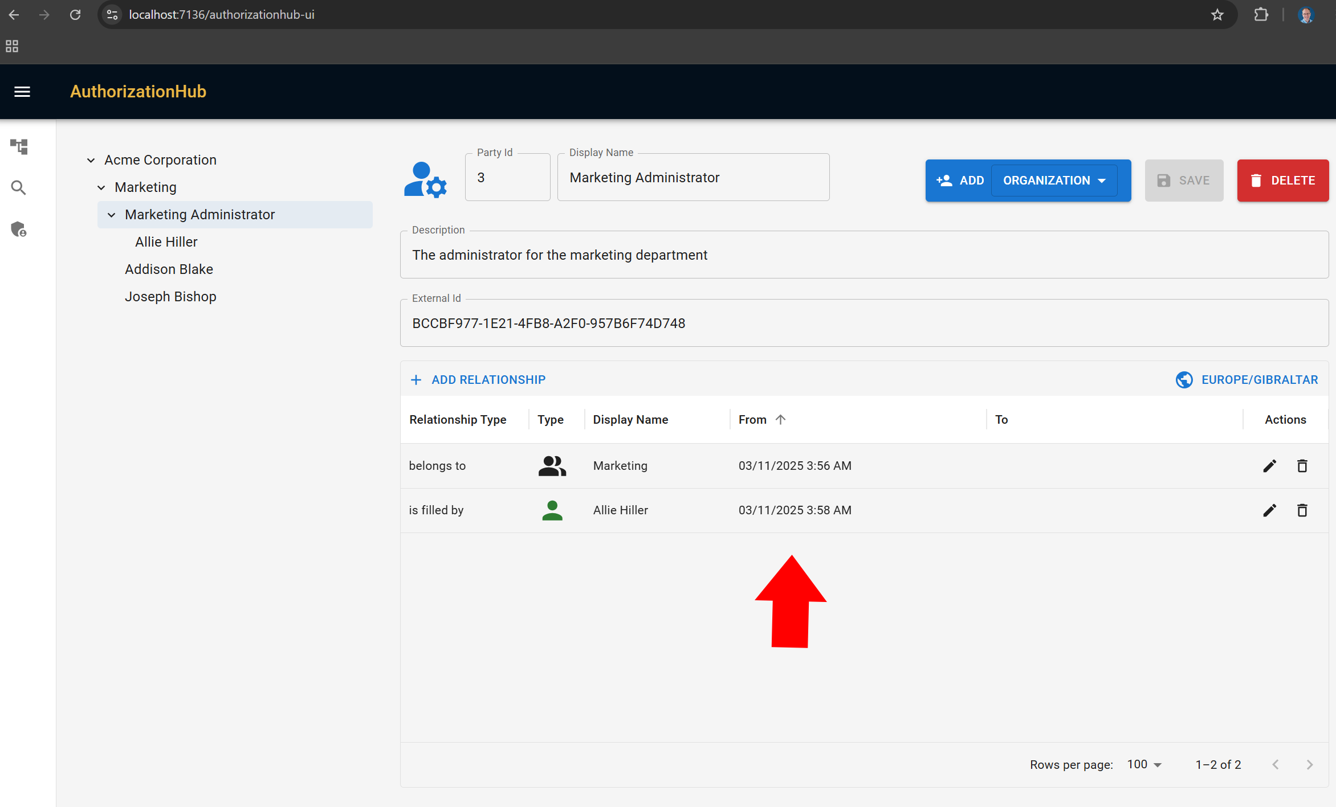The width and height of the screenshot is (1336, 807).
Task: Reload the browser page
Action: 75,15
